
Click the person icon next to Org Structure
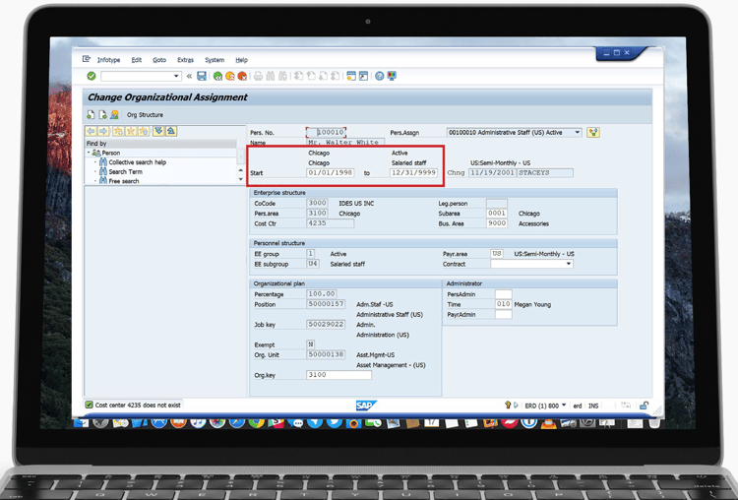coord(114,114)
